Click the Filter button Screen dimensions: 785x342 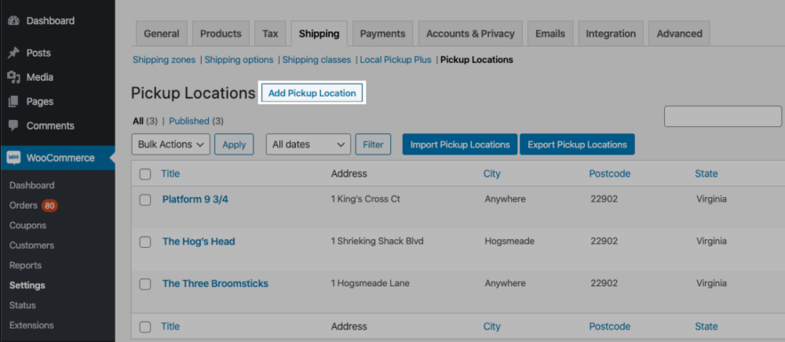(373, 144)
